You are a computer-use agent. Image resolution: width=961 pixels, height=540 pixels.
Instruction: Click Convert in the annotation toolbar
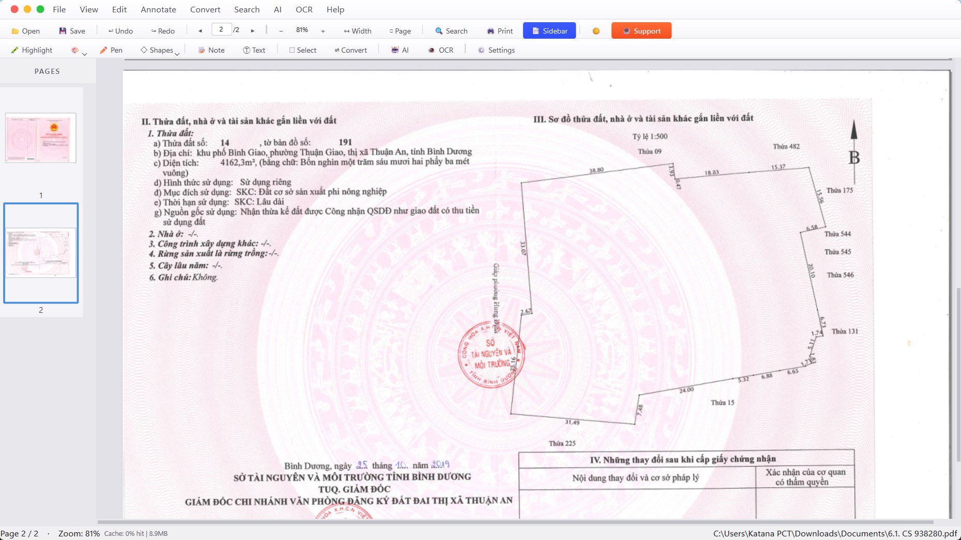[x=350, y=50]
